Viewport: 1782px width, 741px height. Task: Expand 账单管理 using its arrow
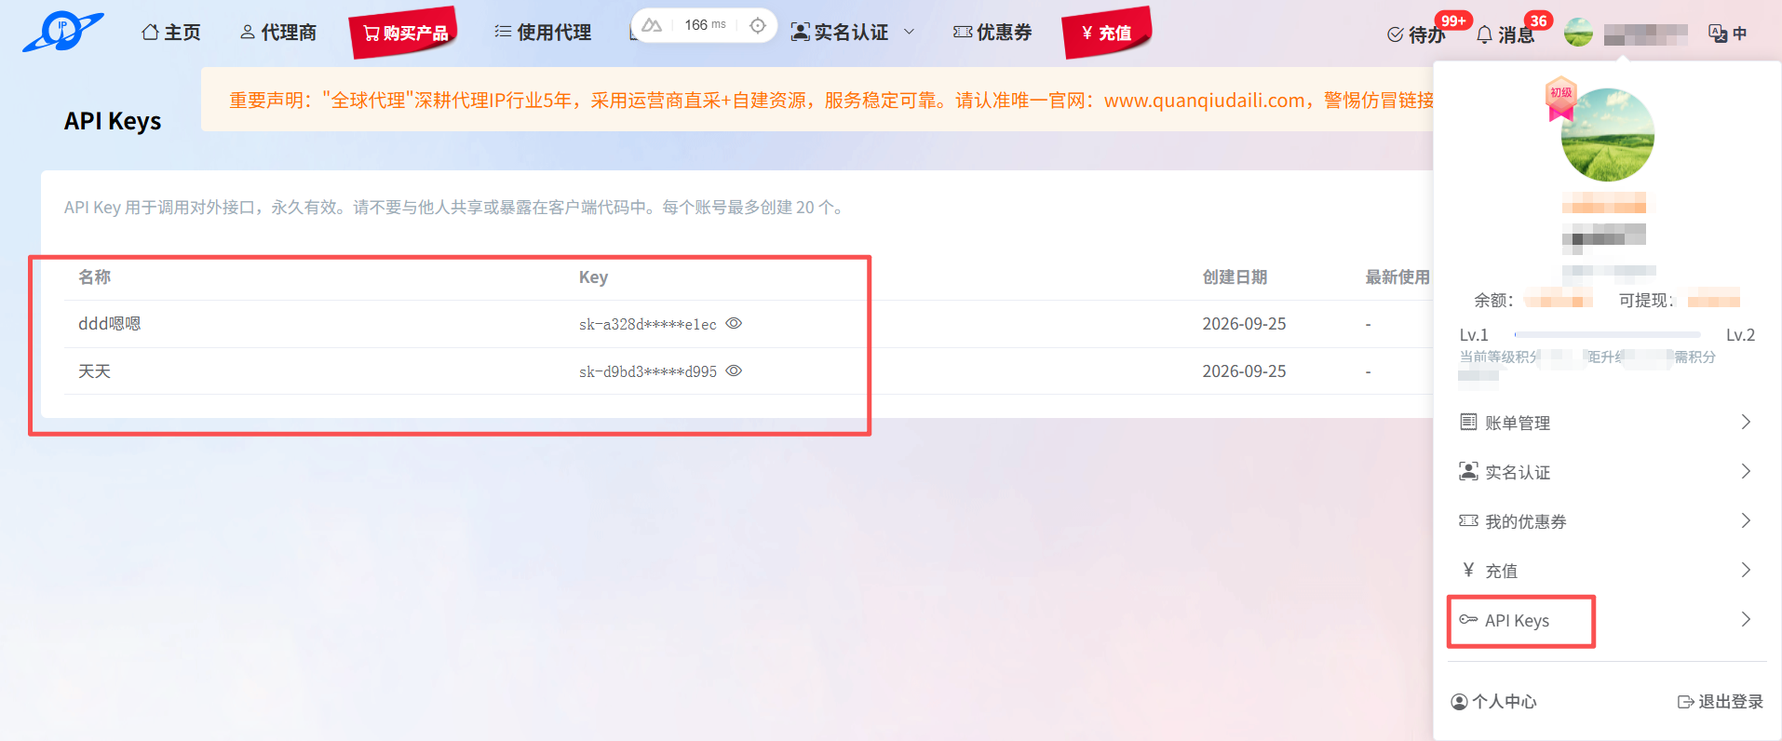pos(1746,422)
